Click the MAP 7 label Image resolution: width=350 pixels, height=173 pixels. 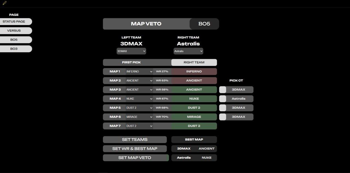[115, 126]
